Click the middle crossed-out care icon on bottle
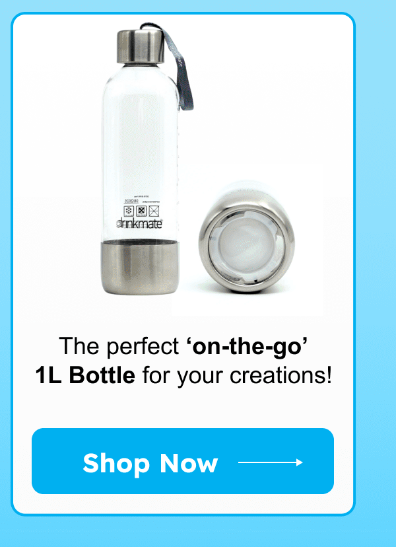The width and height of the screenshot is (396, 547). (x=141, y=211)
